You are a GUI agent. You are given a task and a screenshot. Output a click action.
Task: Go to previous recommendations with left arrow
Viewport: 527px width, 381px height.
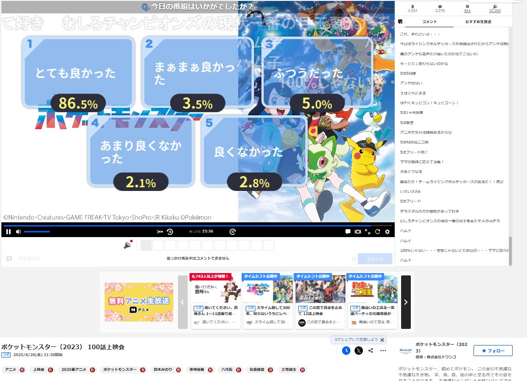coord(183,302)
